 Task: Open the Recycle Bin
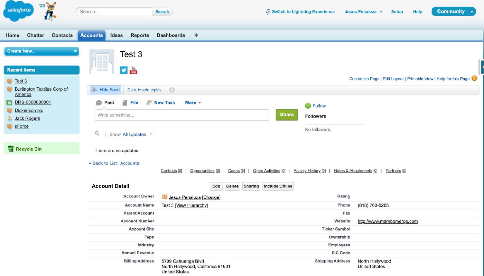click(29, 149)
